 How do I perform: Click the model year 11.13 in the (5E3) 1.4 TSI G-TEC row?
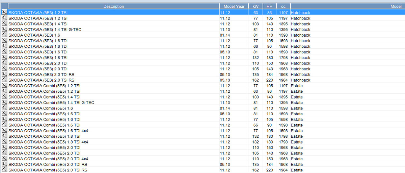225,30
